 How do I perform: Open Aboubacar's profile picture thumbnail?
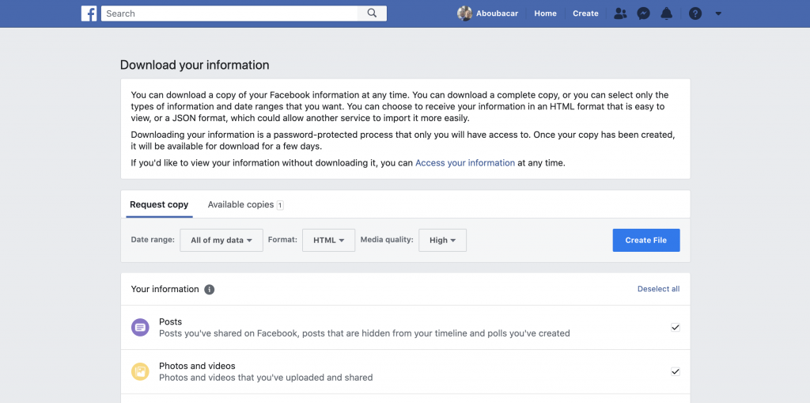coord(464,13)
